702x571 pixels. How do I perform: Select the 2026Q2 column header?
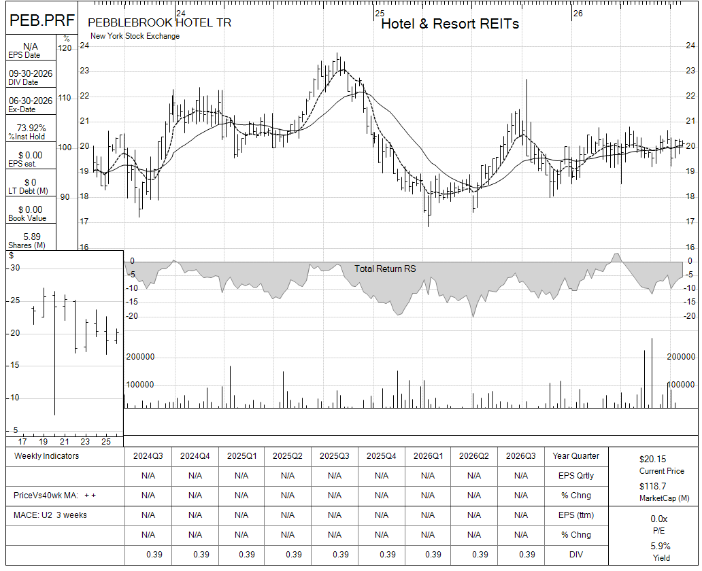coord(474,456)
